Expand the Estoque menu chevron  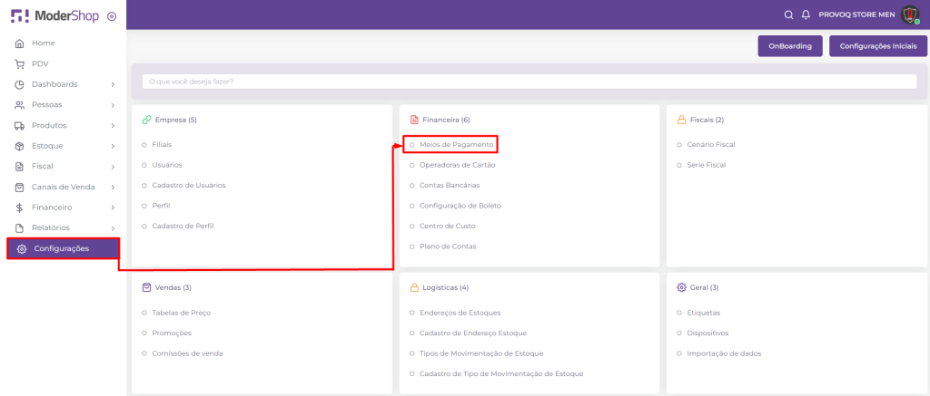point(113,146)
